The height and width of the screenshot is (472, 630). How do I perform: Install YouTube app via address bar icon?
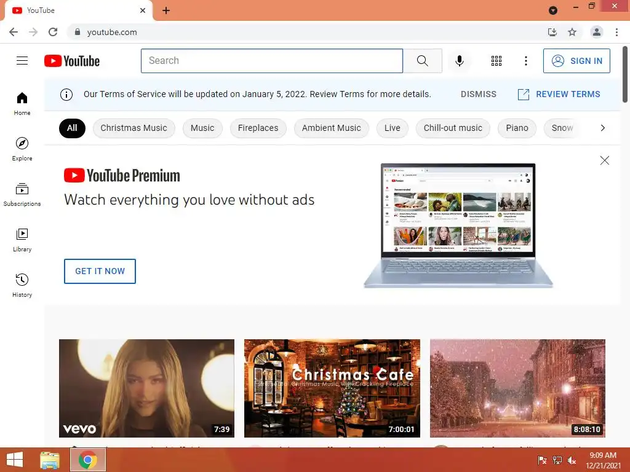552,32
